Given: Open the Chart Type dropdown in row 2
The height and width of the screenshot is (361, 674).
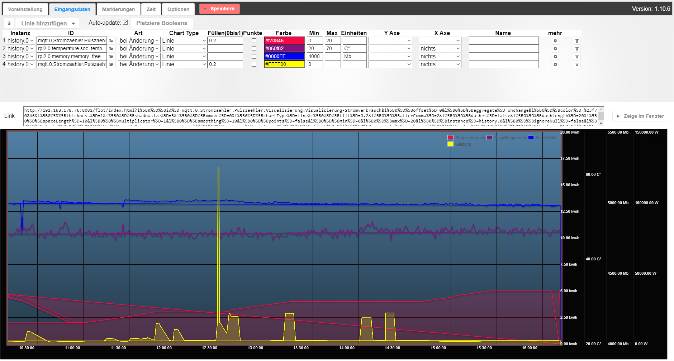Looking at the screenshot, I should coord(184,49).
